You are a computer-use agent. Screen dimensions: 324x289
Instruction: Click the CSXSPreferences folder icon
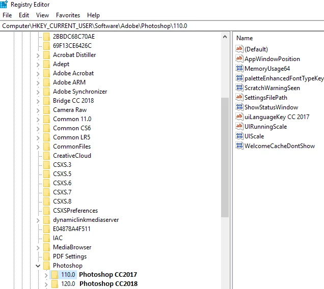point(46,210)
